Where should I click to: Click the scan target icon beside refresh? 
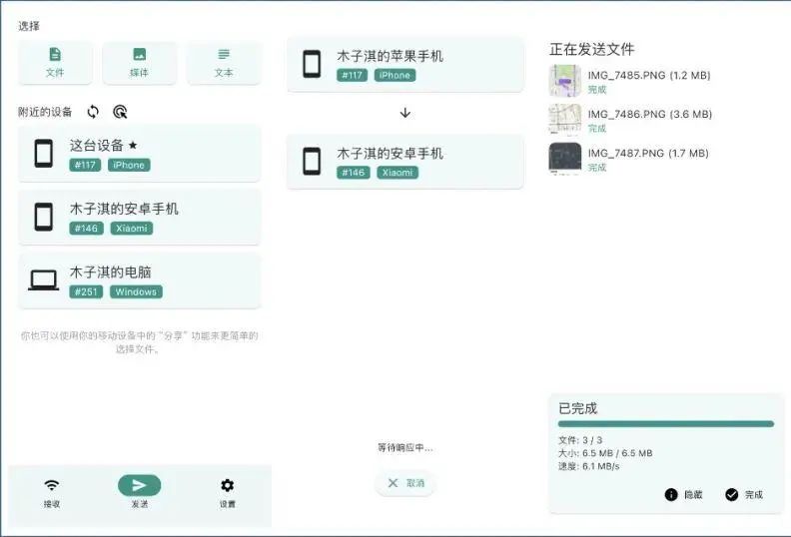pyautogui.click(x=120, y=112)
